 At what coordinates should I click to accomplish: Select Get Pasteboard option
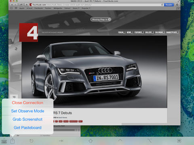point(27,128)
